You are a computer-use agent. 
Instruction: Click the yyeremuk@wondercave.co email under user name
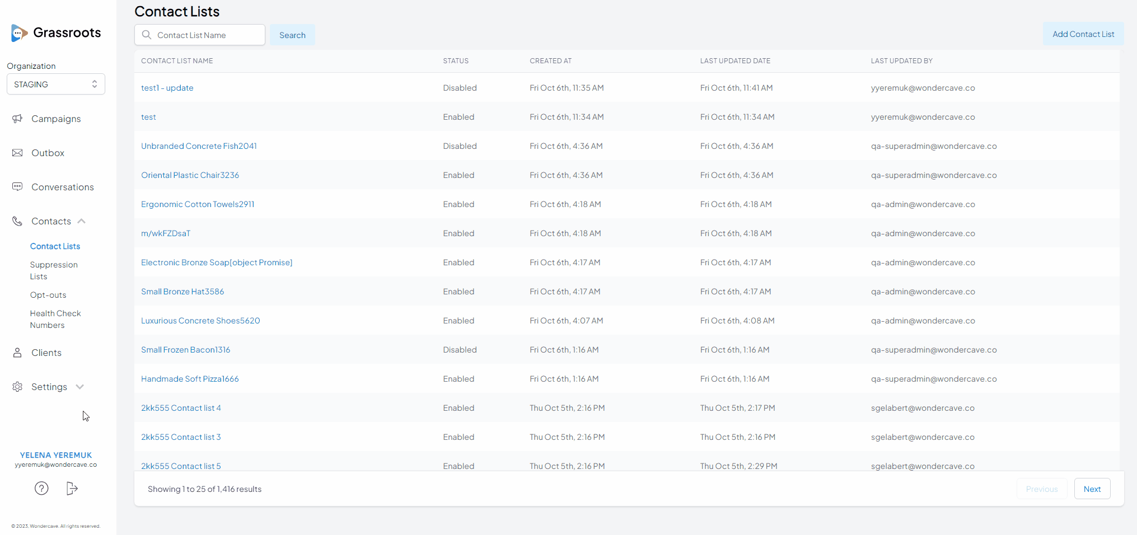55,464
